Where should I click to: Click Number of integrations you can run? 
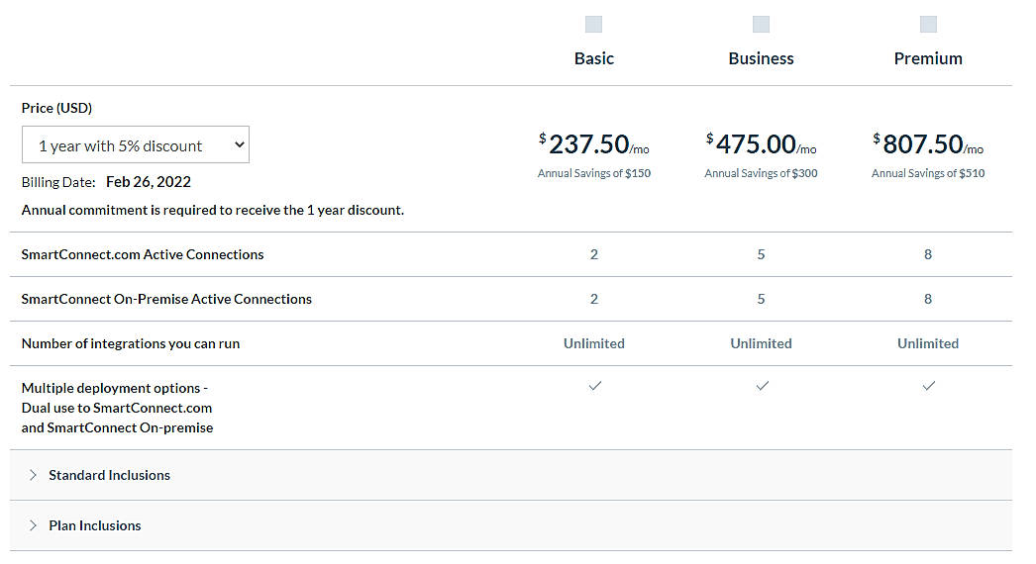130,343
